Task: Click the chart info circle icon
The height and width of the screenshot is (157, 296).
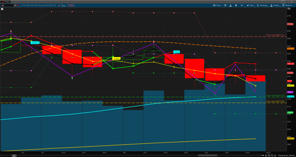Action: pos(2,9)
